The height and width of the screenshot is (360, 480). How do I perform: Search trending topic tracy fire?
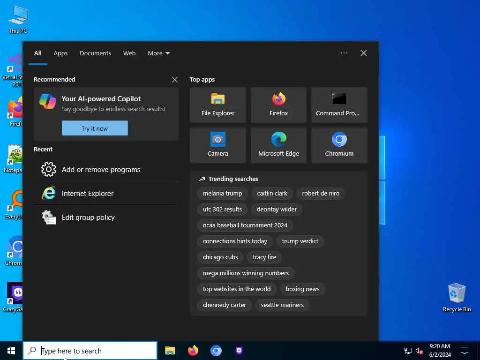coord(264,257)
